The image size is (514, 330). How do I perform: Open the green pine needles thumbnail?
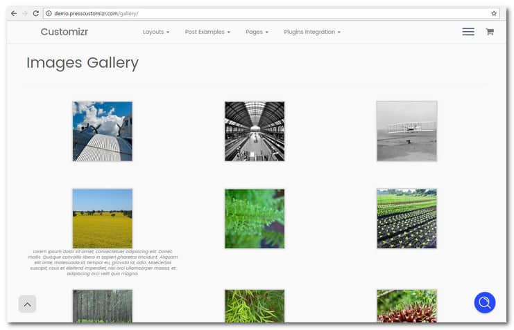255,306
